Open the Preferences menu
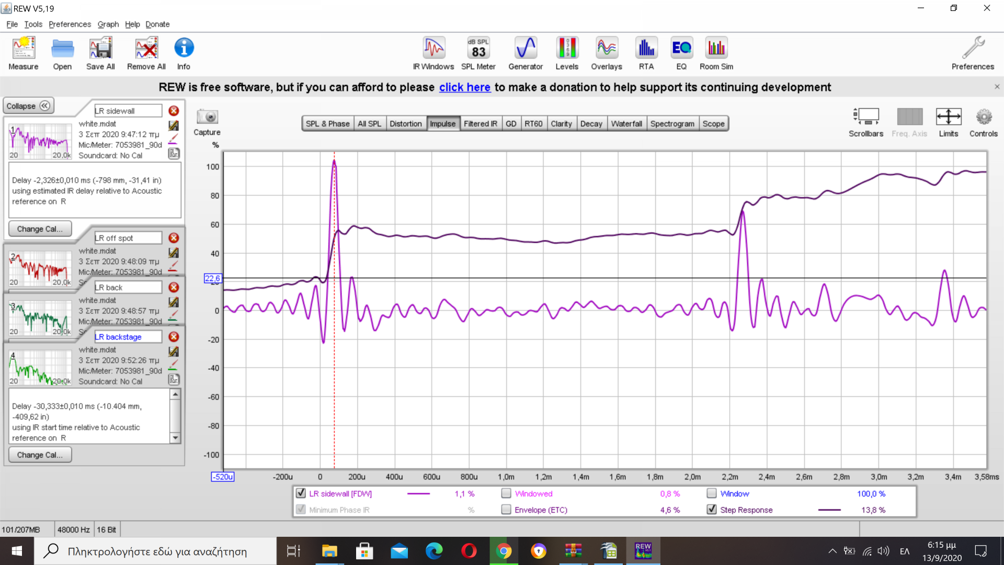The width and height of the screenshot is (1004, 565). 70,24
